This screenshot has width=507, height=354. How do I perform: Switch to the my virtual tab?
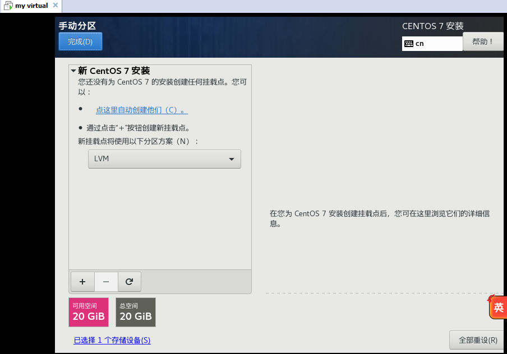point(31,6)
